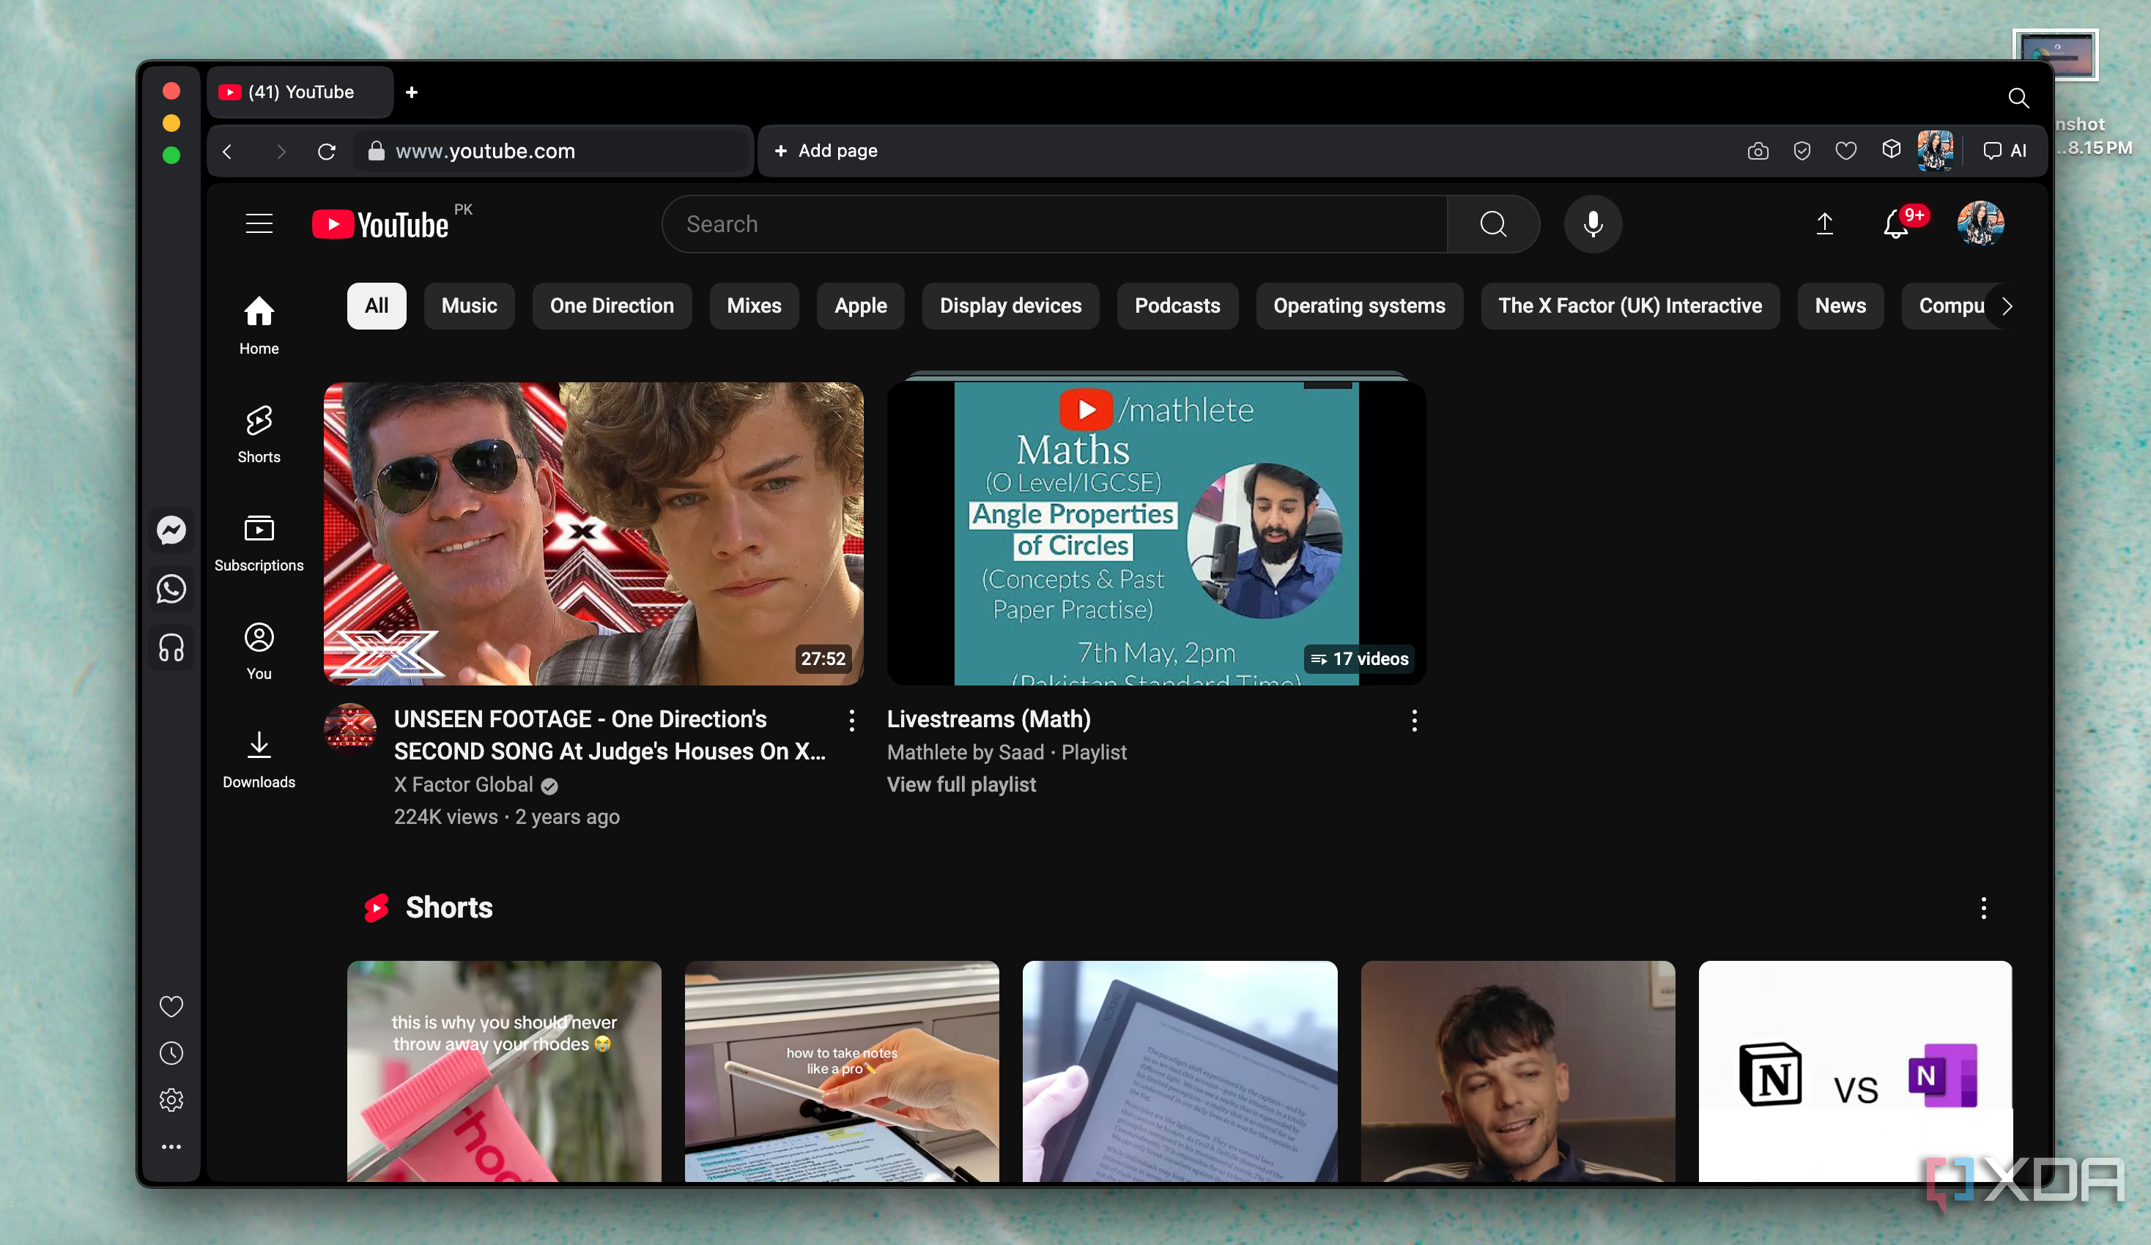2151x1245 pixels.
Task: Open the Create upload icon
Action: coord(1824,223)
